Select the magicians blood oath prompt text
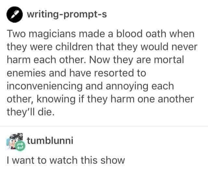This screenshot has height=170, width=208. pyautogui.click(x=102, y=73)
